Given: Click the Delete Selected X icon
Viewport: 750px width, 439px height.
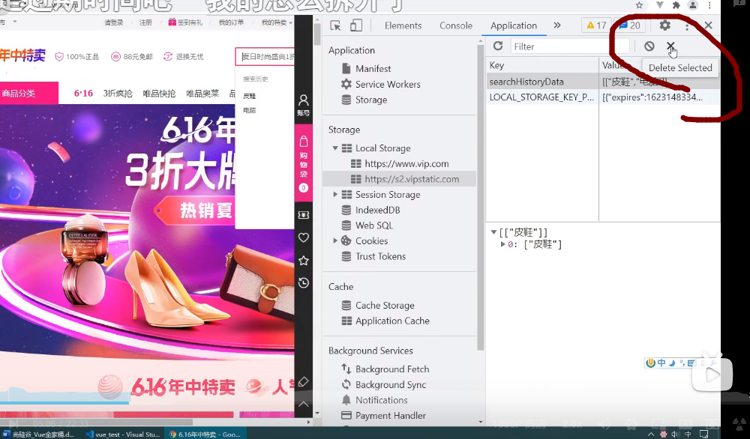Looking at the screenshot, I should 670,46.
